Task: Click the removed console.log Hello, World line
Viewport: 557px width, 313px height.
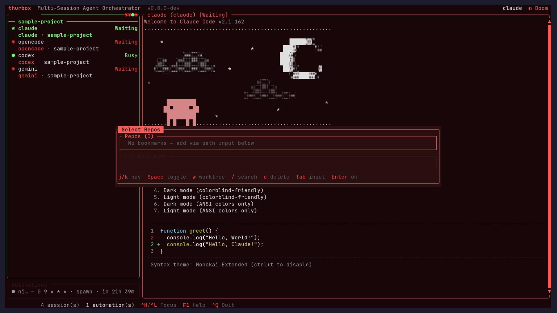Action: pos(205,238)
